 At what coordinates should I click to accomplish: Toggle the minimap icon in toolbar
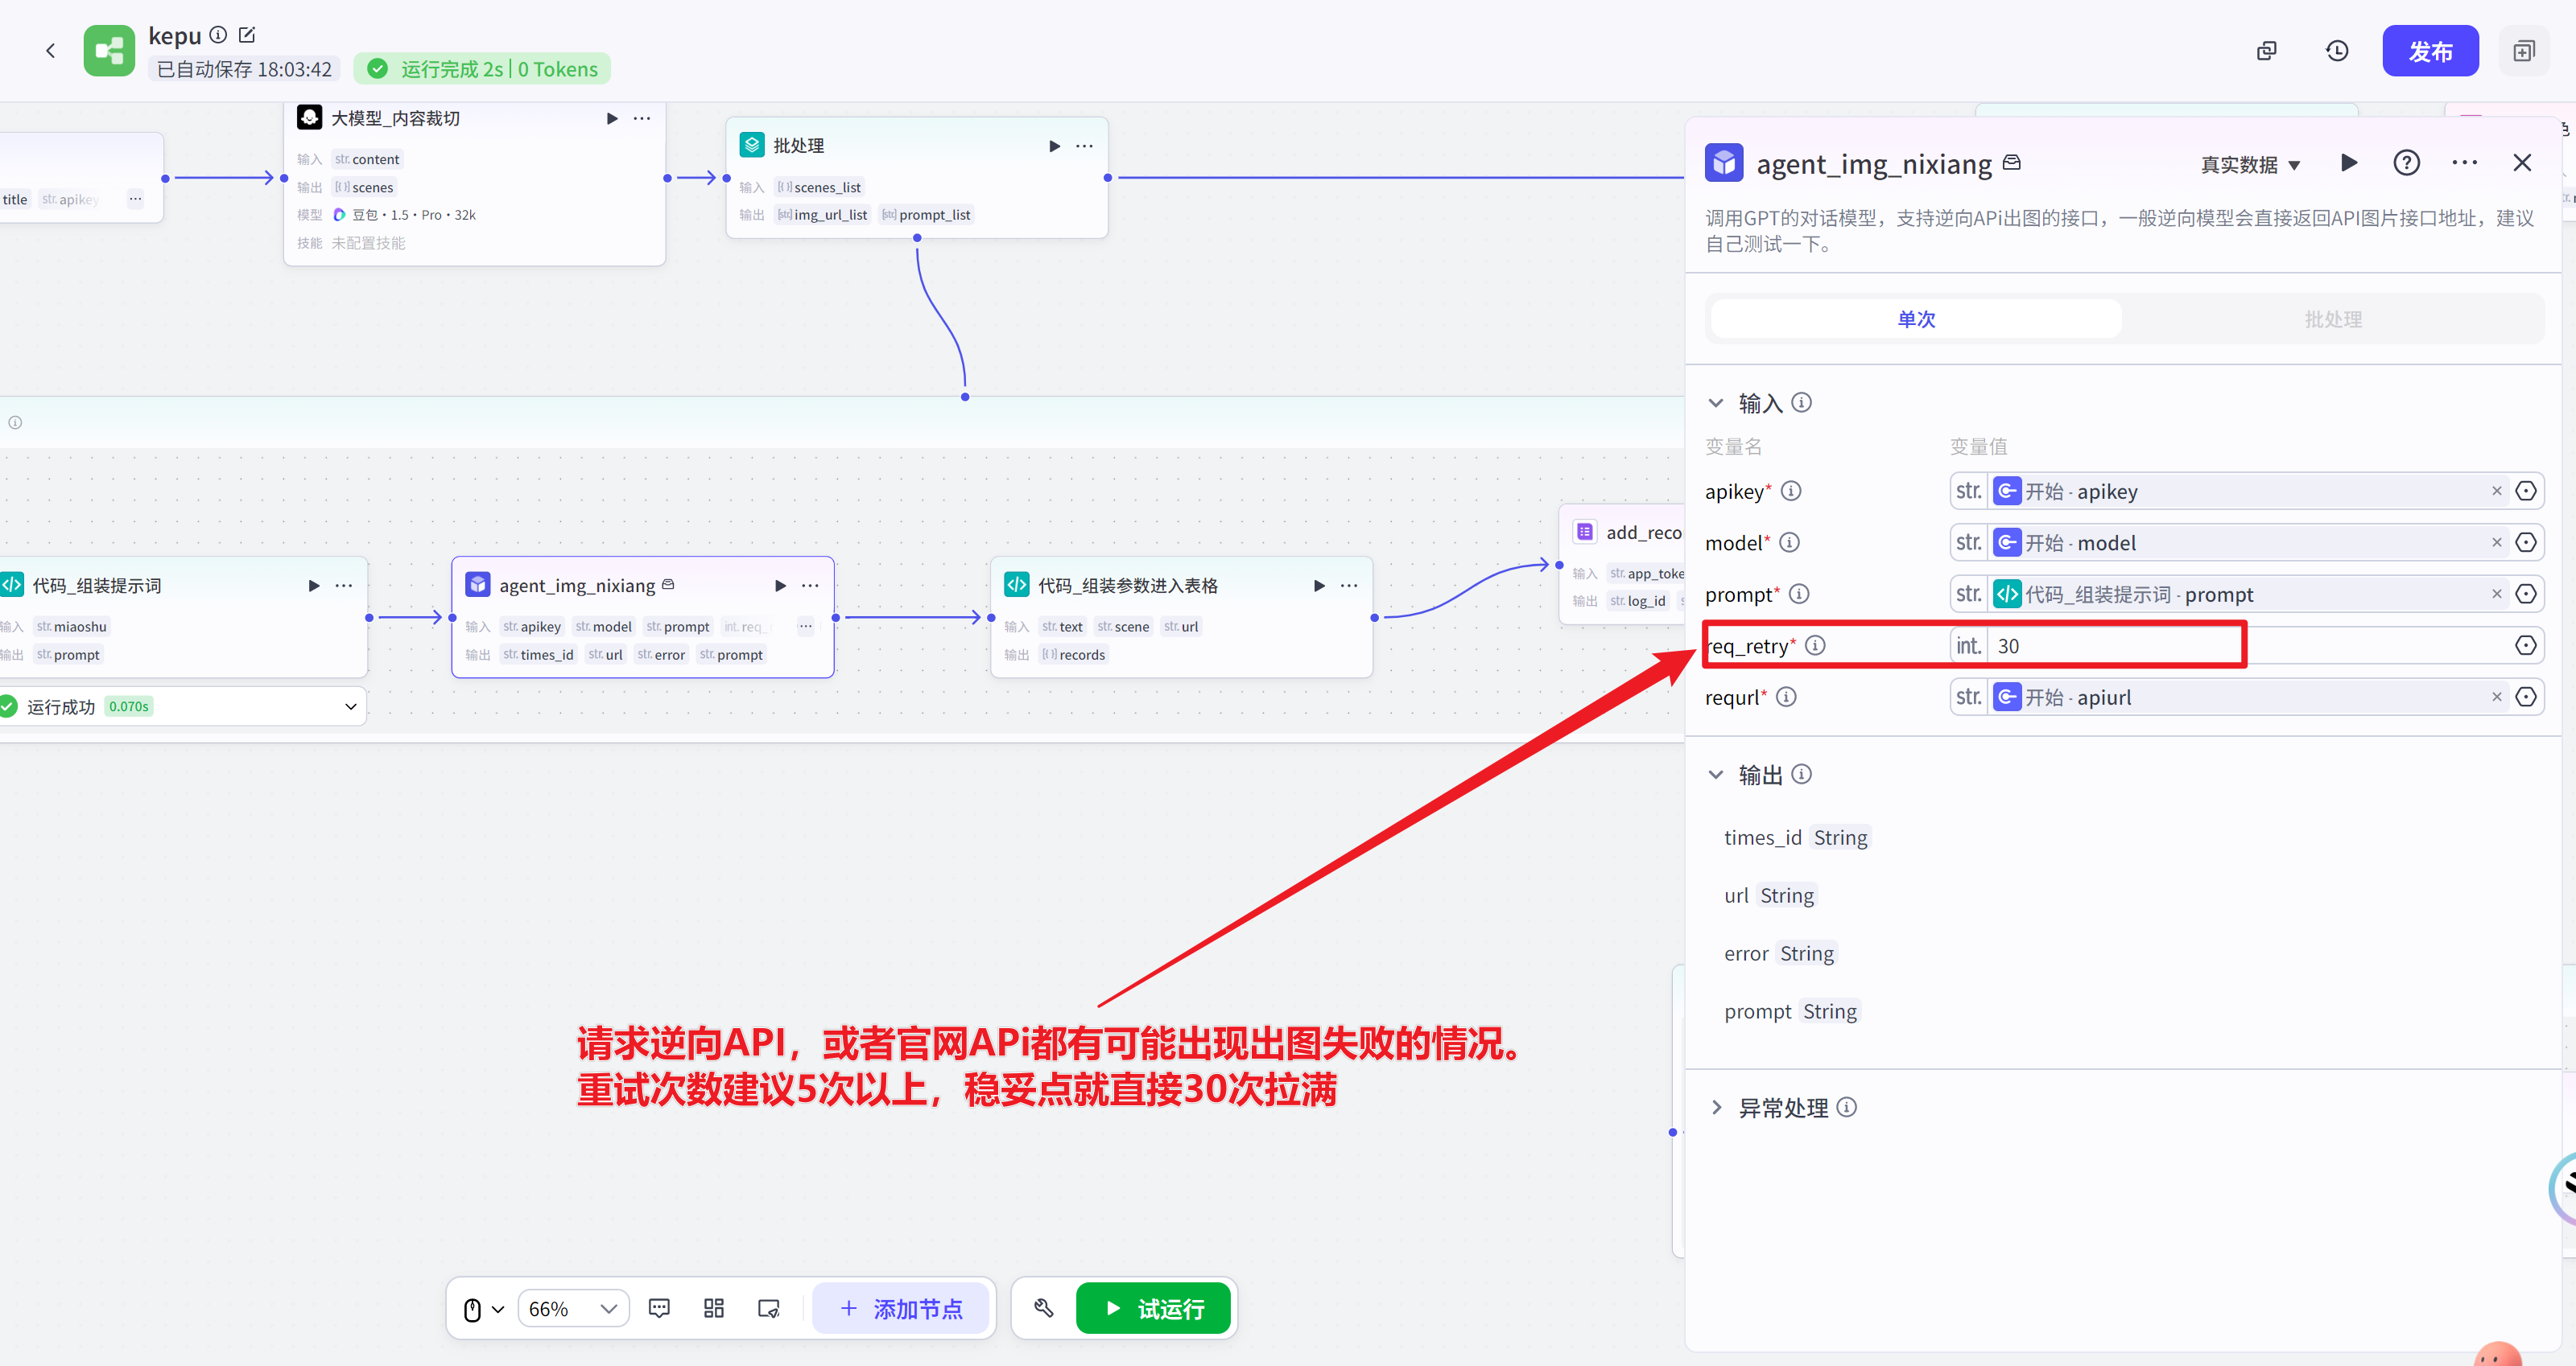[769, 1309]
